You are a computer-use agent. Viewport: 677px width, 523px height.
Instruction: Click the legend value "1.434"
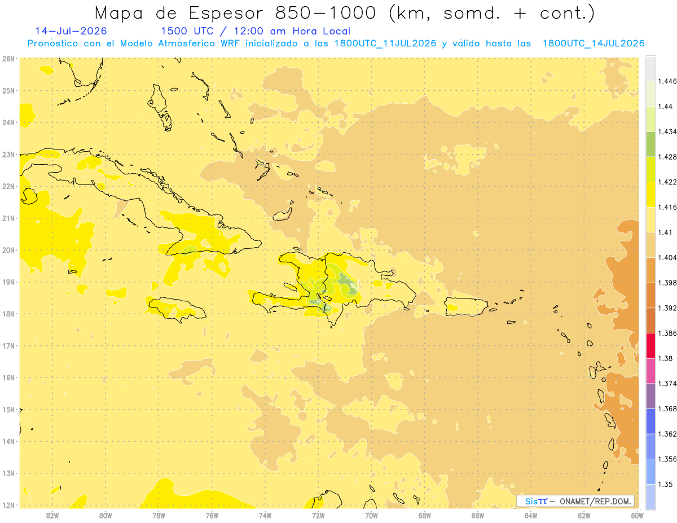coord(666,131)
